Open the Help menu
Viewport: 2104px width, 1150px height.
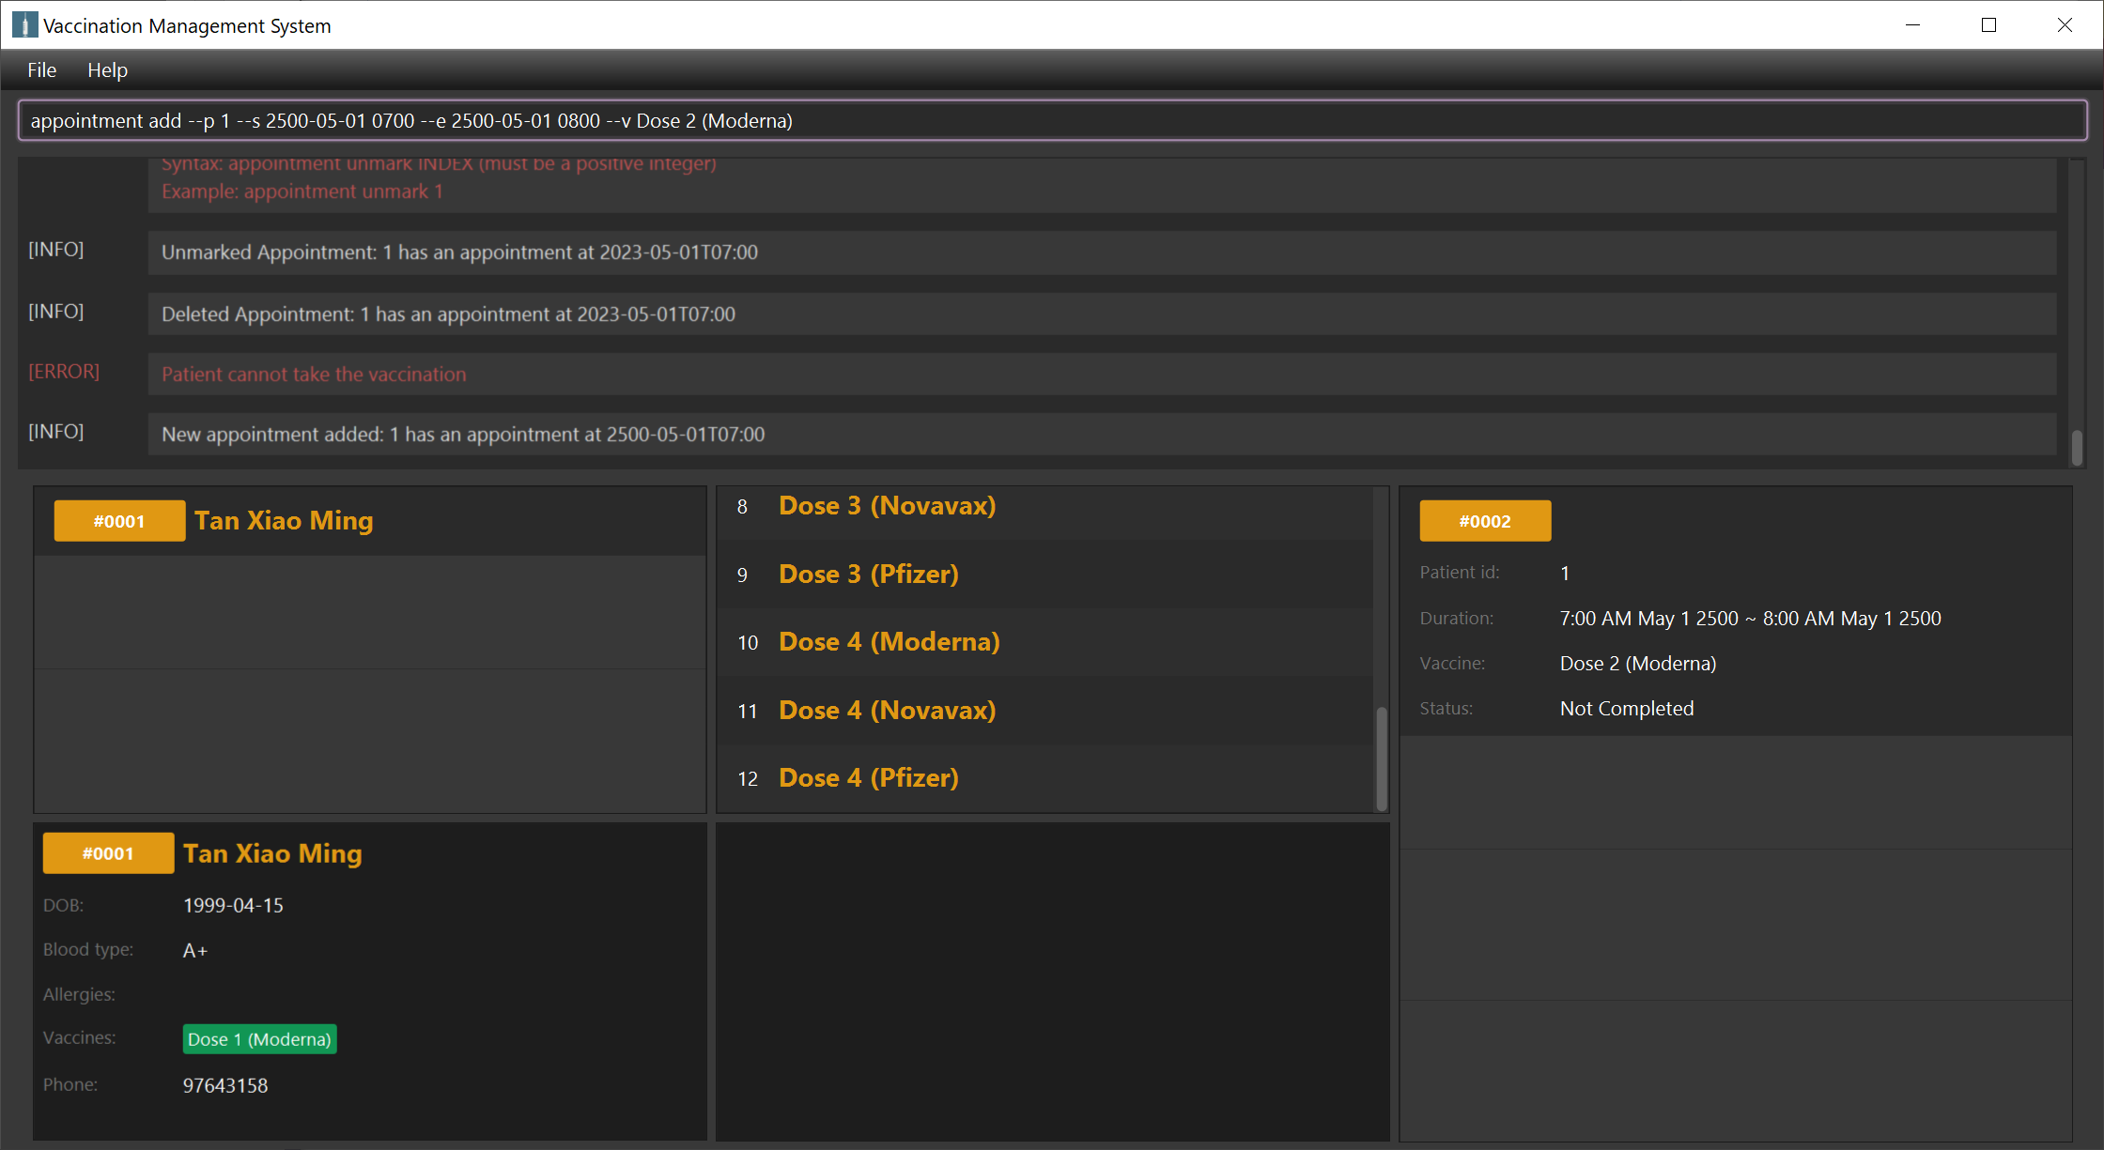point(107,70)
